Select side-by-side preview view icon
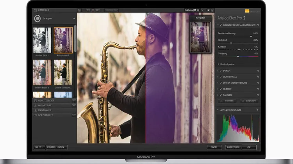 click(x=98, y=10)
